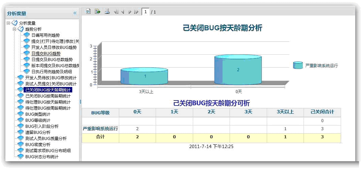Click the 0天 x-axis label under chart
The width and height of the screenshot is (363, 170).
coord(239,92)
